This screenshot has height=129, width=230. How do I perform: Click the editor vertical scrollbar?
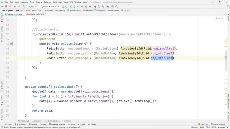(x=226, y=60)
